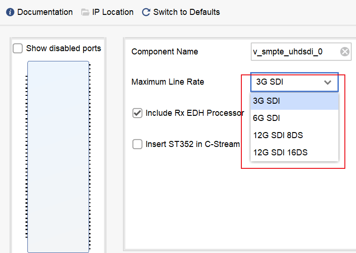Select 3G SDI from the dropdown list
Image resolution: width=356 pixels, height=253 pixels.
pyautogui.click(x=294, y=101)
